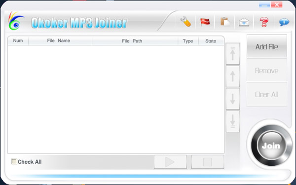Click the clipboard paste icon
This screenshot has height=185, width=296.
click(x=225, y=22)
